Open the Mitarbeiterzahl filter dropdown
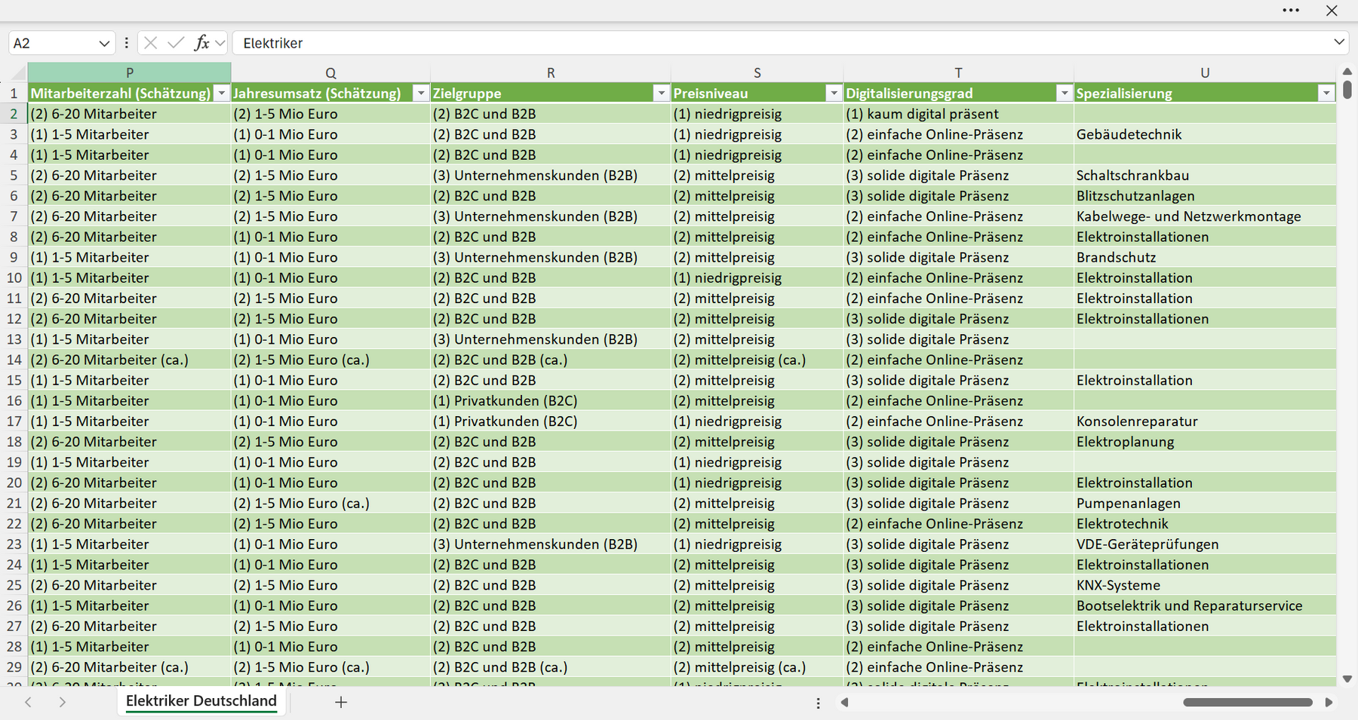The width and height of the screenshot is (1358, 720). (221, 93)
